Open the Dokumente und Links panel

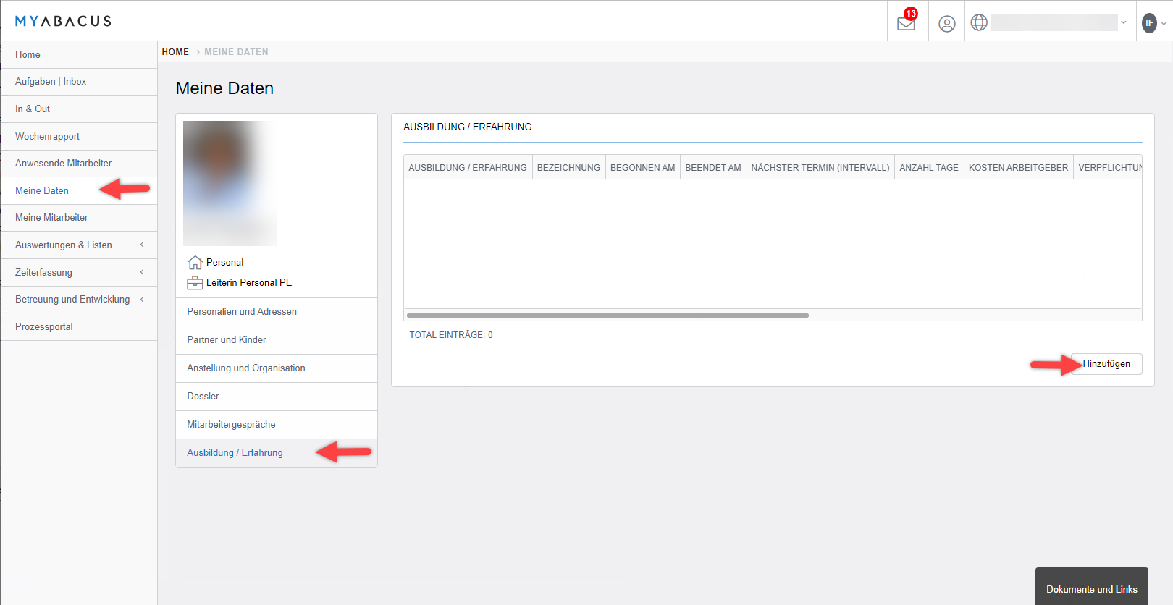pyautogui.click(x=1092, y=587)
